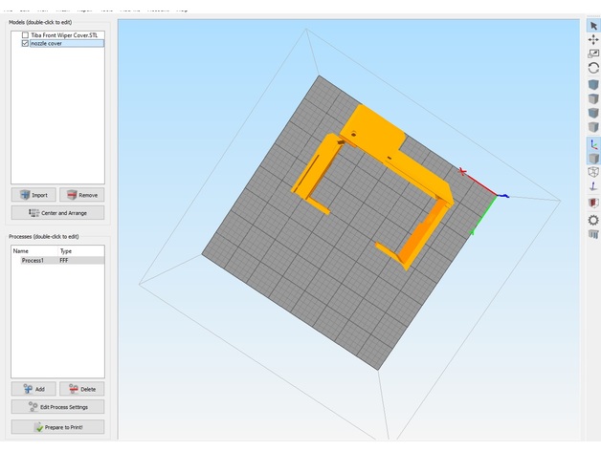Click the Add process button
The width and height of the screenshot is (601, 451).
33,389
